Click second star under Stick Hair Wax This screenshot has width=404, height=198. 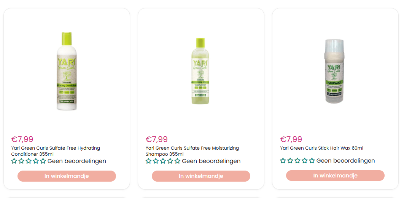tap(290, 161)
